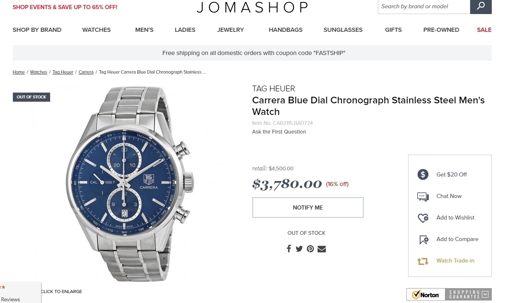Expand the Norton Shopping Guarantee badge arrow
This screenshot has width=510, height=303.
pyautogui.click(x=485, y=294)
